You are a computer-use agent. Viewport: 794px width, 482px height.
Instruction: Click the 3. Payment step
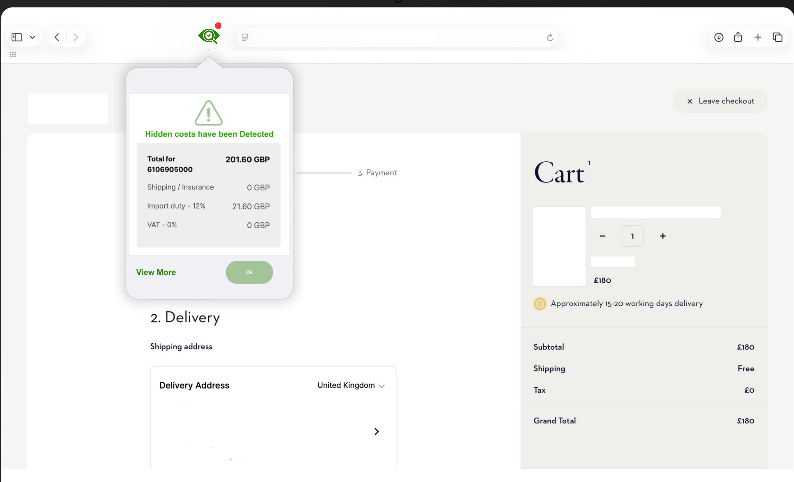(x=377, y=173)
